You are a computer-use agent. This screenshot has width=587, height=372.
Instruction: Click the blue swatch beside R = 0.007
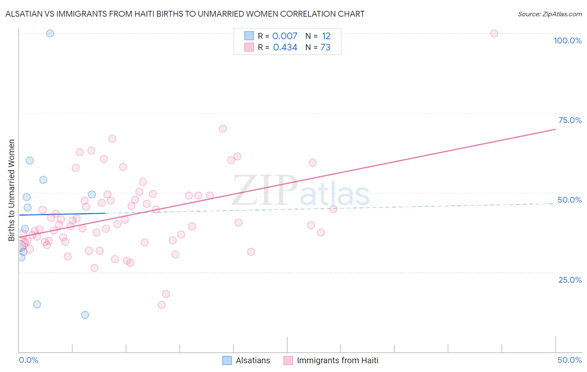(249, 36)
